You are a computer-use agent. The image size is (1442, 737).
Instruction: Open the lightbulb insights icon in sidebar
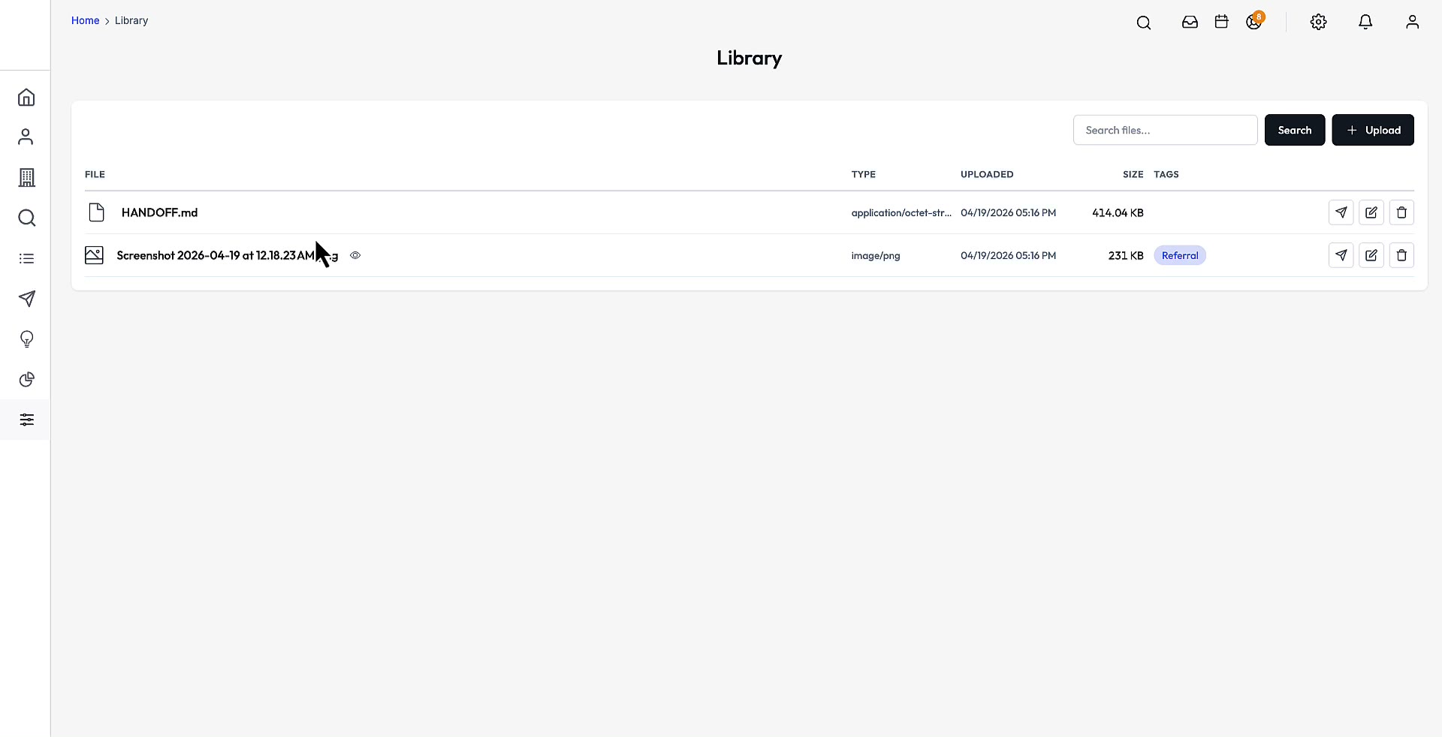pos(26,339)
